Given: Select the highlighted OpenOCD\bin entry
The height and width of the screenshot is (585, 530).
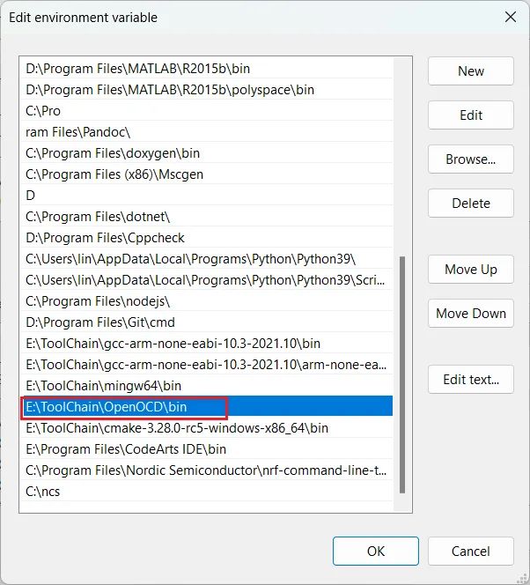Looking at the screenshot, I should [x=106, y=407].
